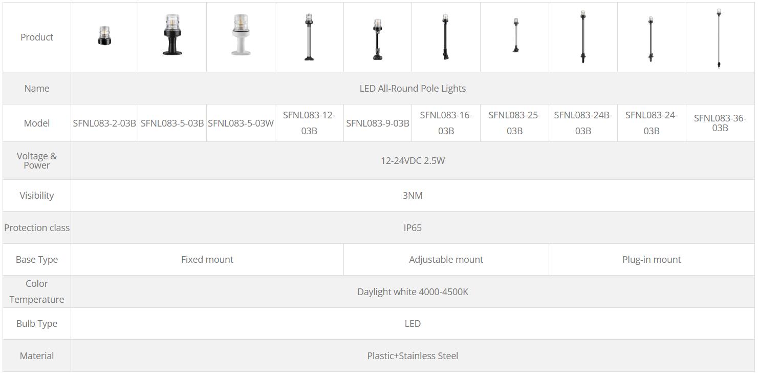The width and height of the screenshot is (759, 375).
Task: Select the Adjustable mount cell
Action: click(446, 260)
